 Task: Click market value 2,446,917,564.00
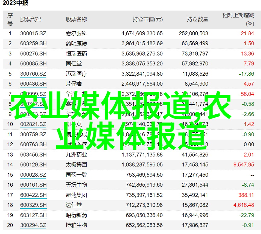coord(142,84)
